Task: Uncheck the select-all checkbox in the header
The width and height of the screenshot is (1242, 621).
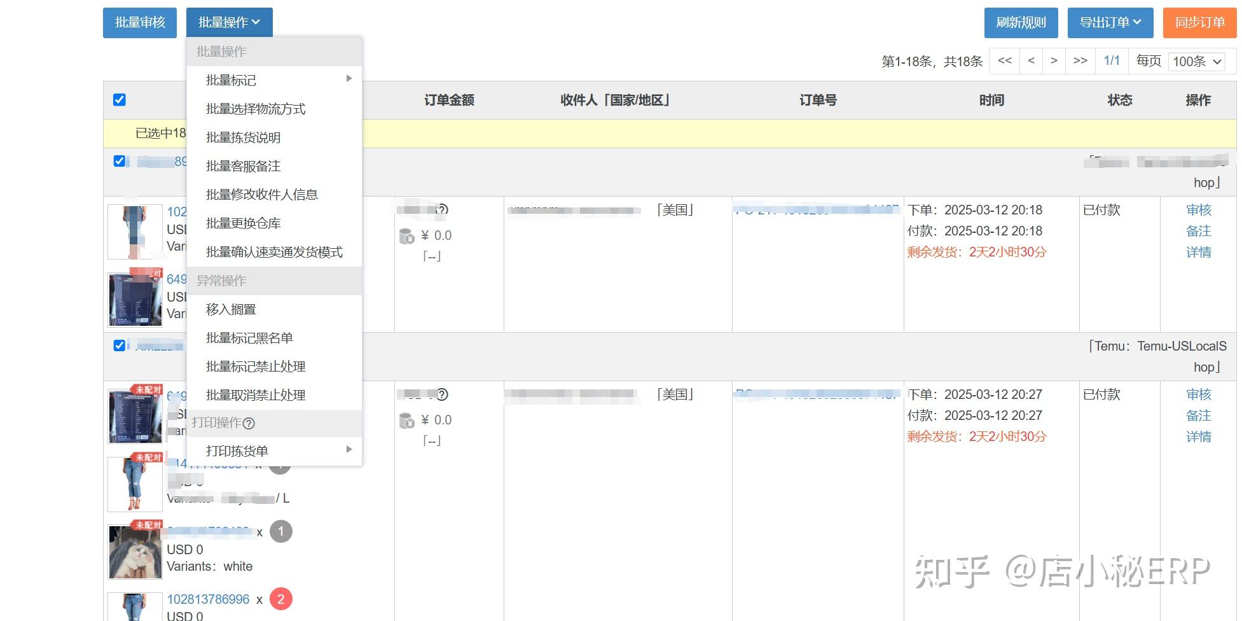Action: (x=119, y=100)
